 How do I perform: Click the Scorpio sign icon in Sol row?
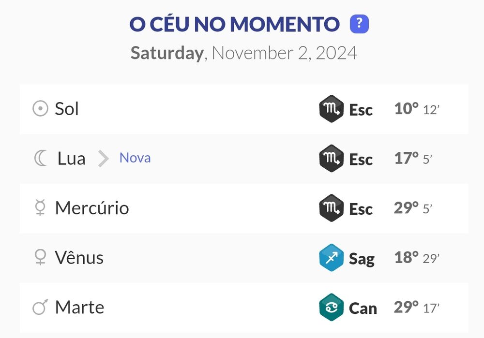(332, 109)
